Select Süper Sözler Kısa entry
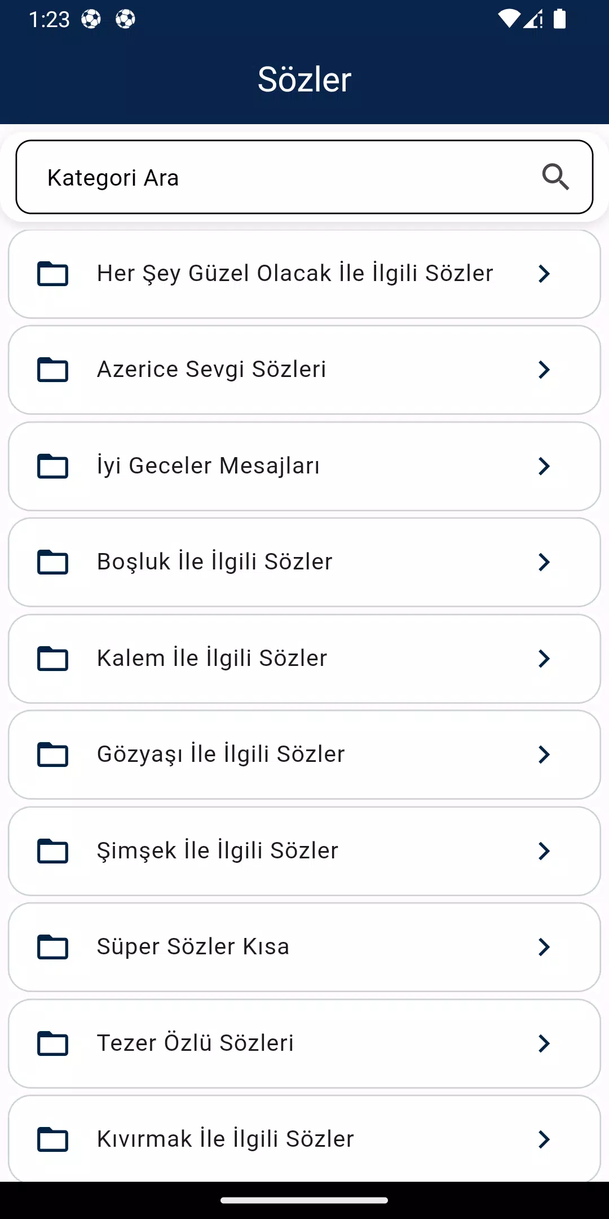 [x=304, y=947]
